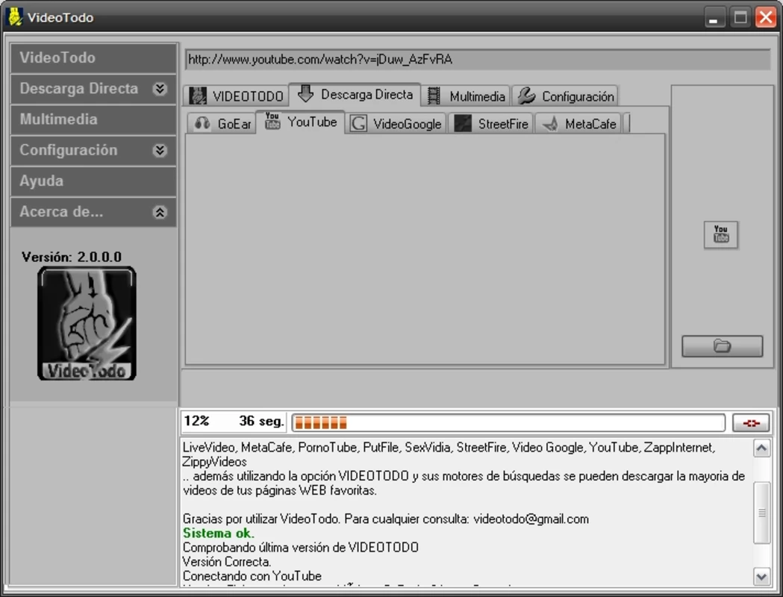Click the videotodo@gmail.com contact line
This screenshot has width=783, height=597.
[x=385, y=519]
